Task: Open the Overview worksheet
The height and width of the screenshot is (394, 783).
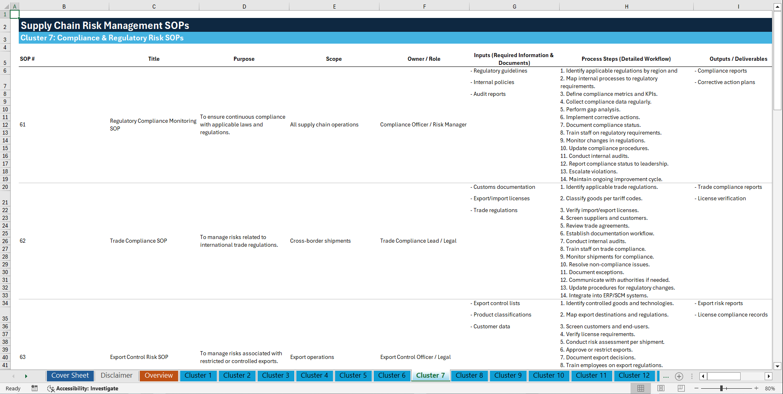Action: (159, 376)
